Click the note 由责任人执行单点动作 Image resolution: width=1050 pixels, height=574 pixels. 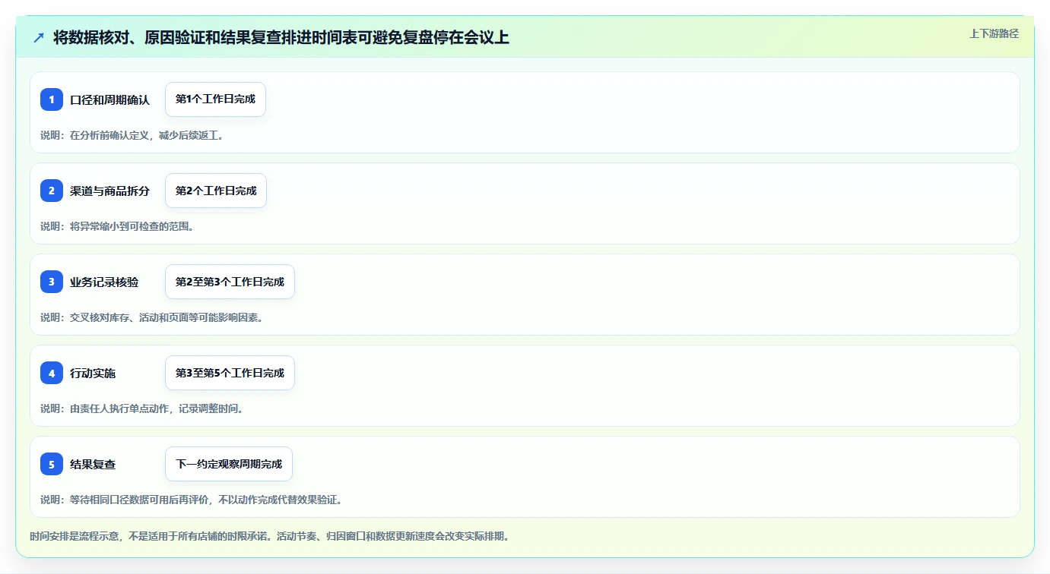tap(142, 408)
